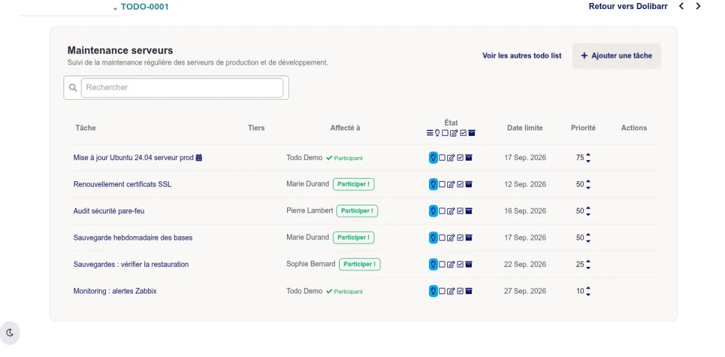Open the TODO-0001 reference link
Viewport: 725px width, 357px height.
tap(145, 7)
